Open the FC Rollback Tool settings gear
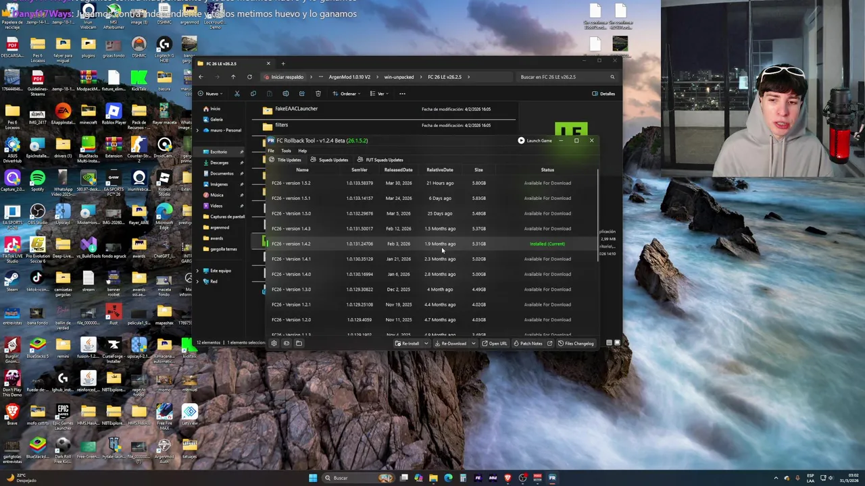 (x=274, y=343)
